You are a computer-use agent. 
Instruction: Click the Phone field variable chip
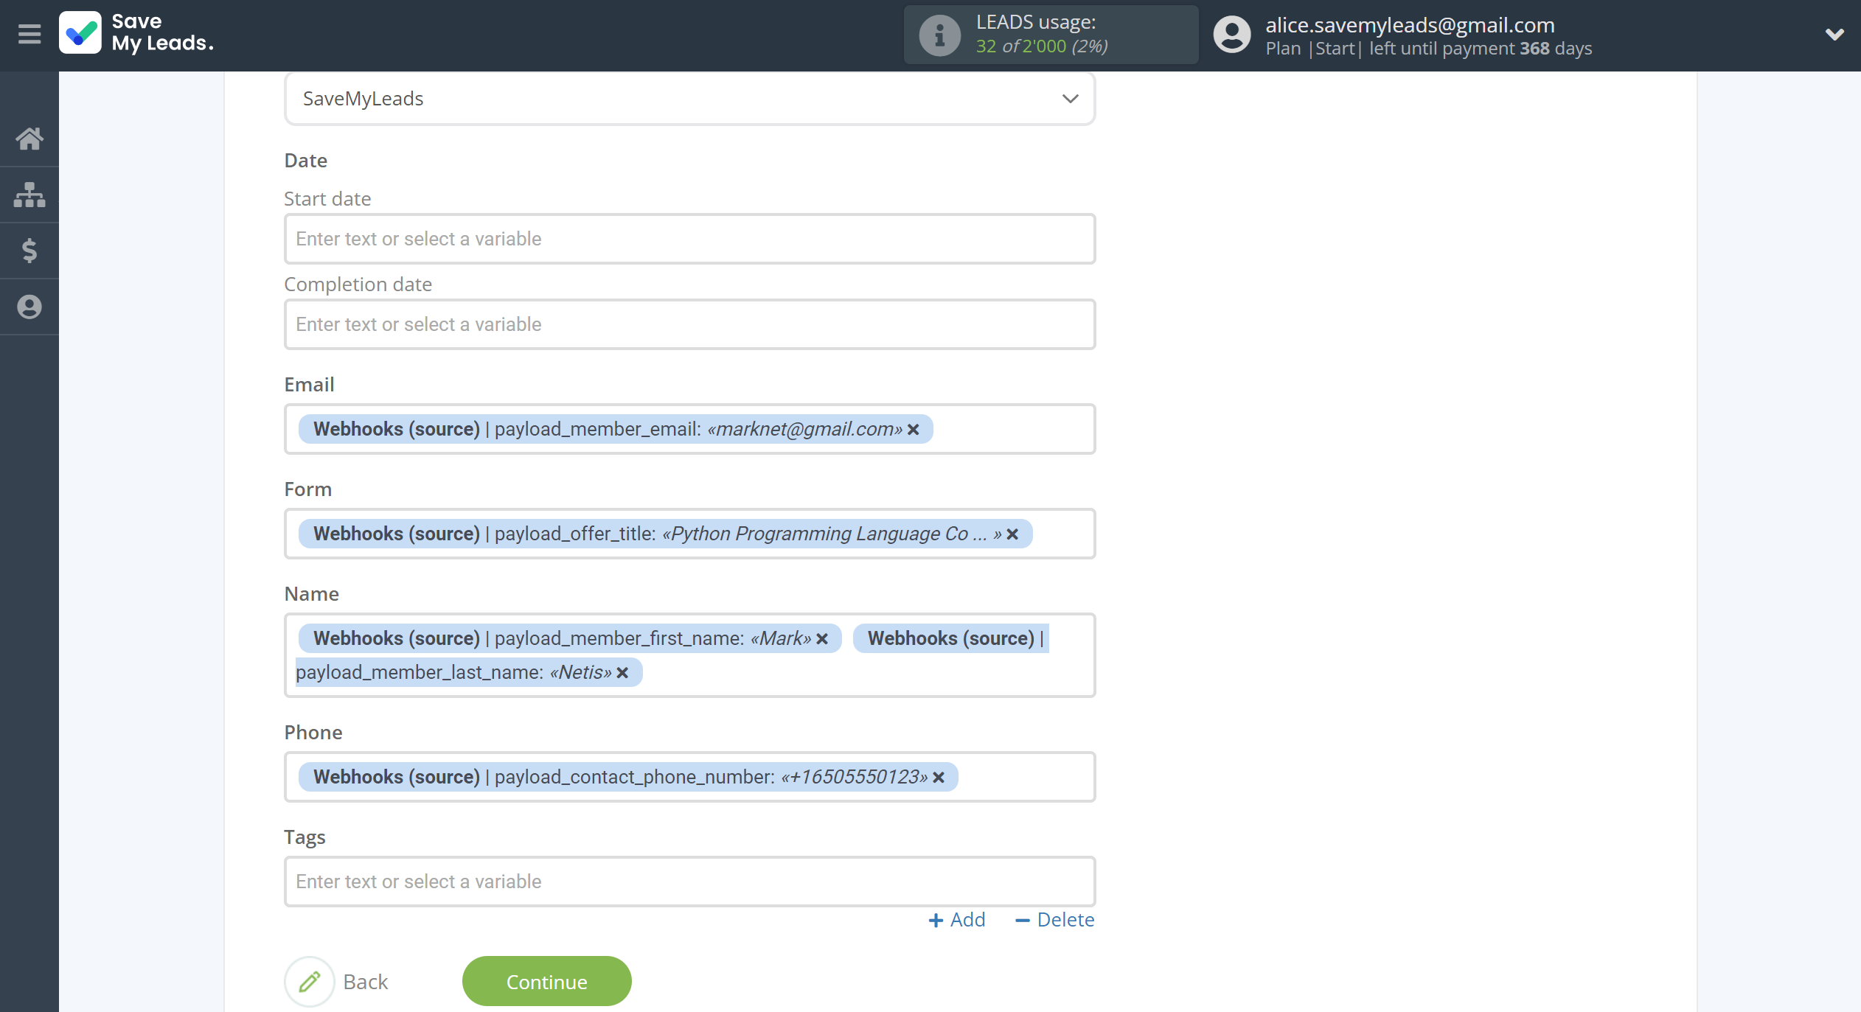[628, 777]
